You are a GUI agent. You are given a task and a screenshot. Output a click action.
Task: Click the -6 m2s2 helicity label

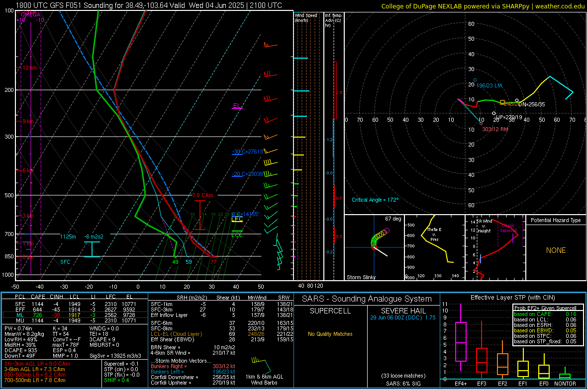pos(94,236)
